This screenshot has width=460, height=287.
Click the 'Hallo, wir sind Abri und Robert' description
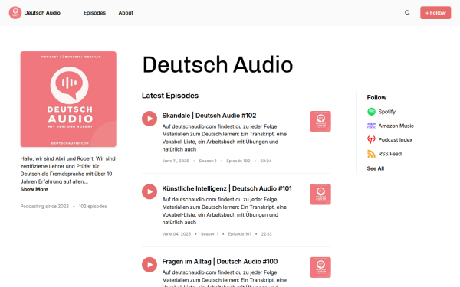pos(68,170)
